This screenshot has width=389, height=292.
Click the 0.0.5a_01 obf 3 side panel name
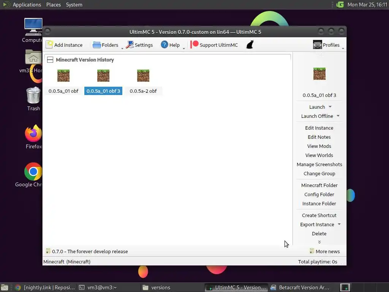(x=319, y=95)
